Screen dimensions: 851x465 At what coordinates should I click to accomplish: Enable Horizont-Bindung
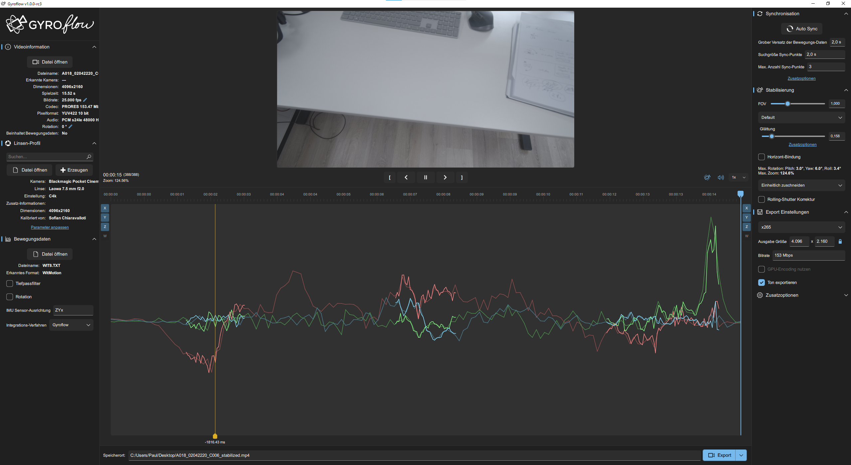[762, 157]
